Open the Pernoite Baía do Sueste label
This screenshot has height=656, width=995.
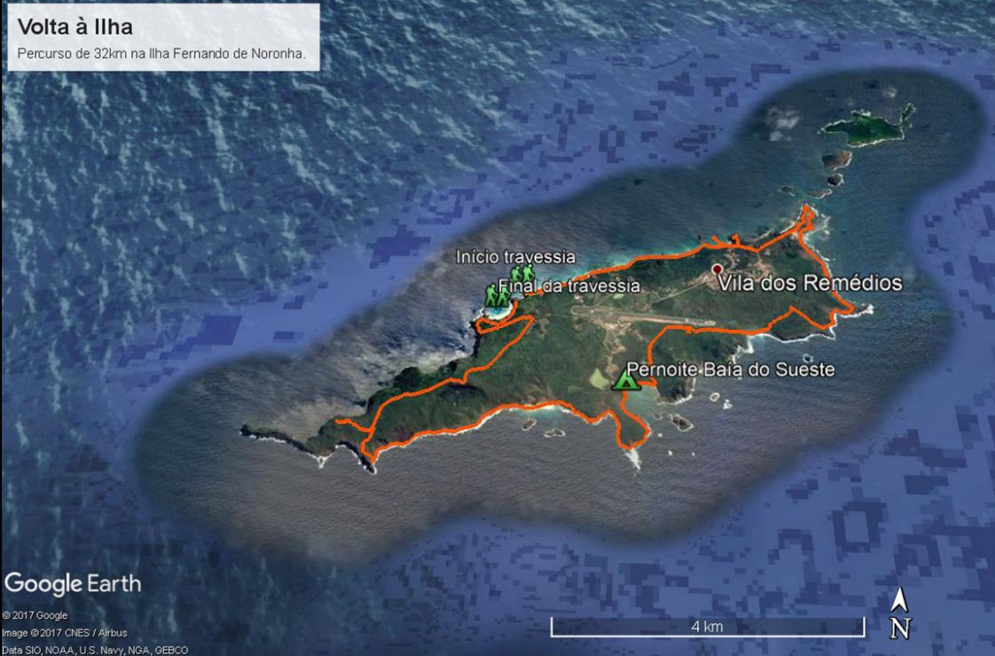(x=731, y=370)
